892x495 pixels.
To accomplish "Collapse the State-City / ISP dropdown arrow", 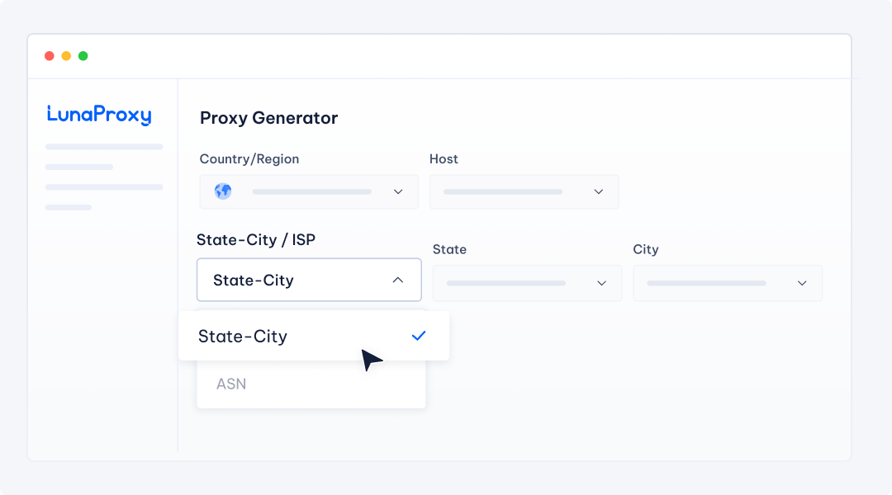I will click(x=398, y=280).
